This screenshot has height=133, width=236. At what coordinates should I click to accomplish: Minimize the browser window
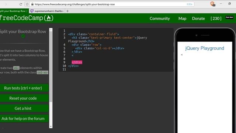(221, 4)
